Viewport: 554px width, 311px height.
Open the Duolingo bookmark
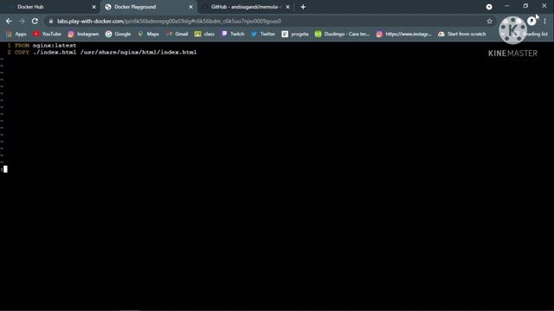[x=342, y=34]
